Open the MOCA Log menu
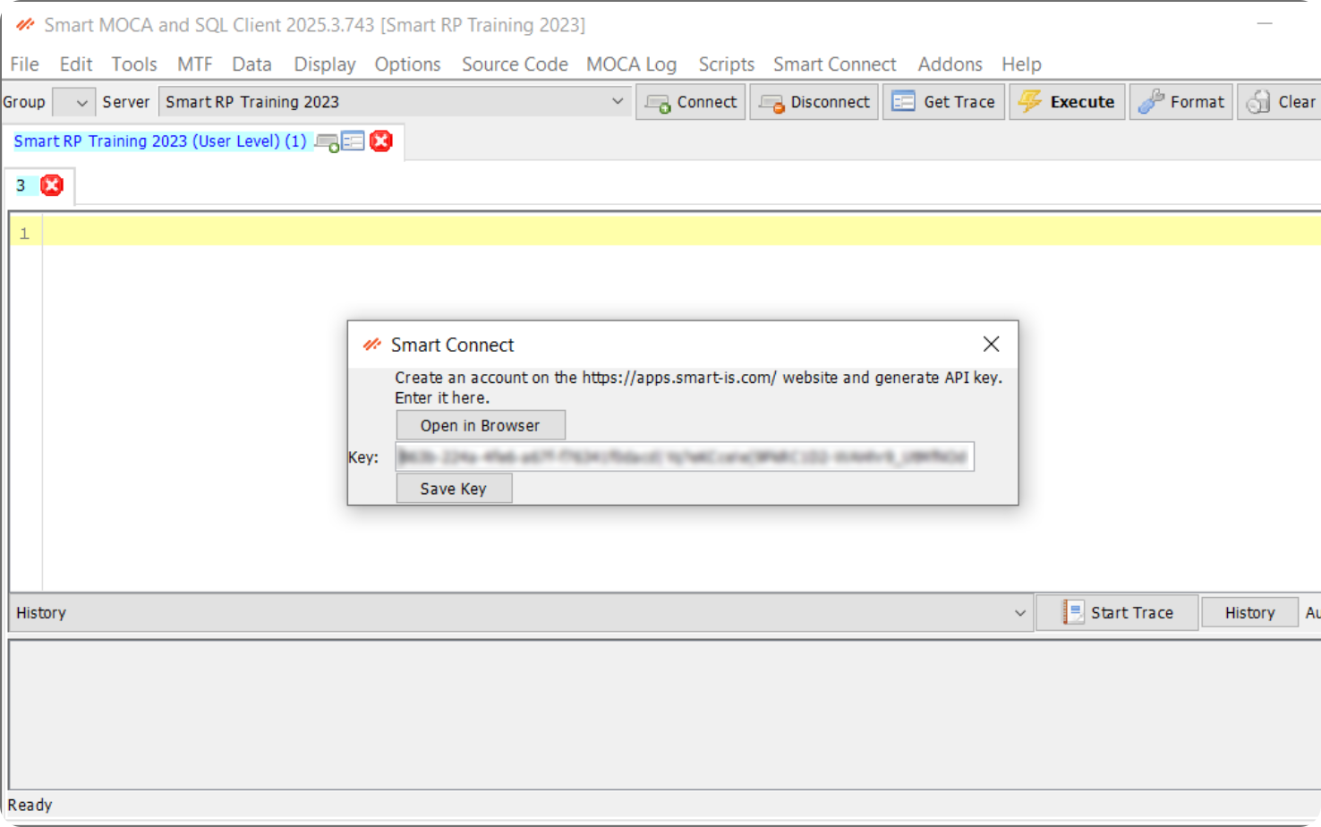The height and width of the screenshot is (827, 1321). point(632,64)
